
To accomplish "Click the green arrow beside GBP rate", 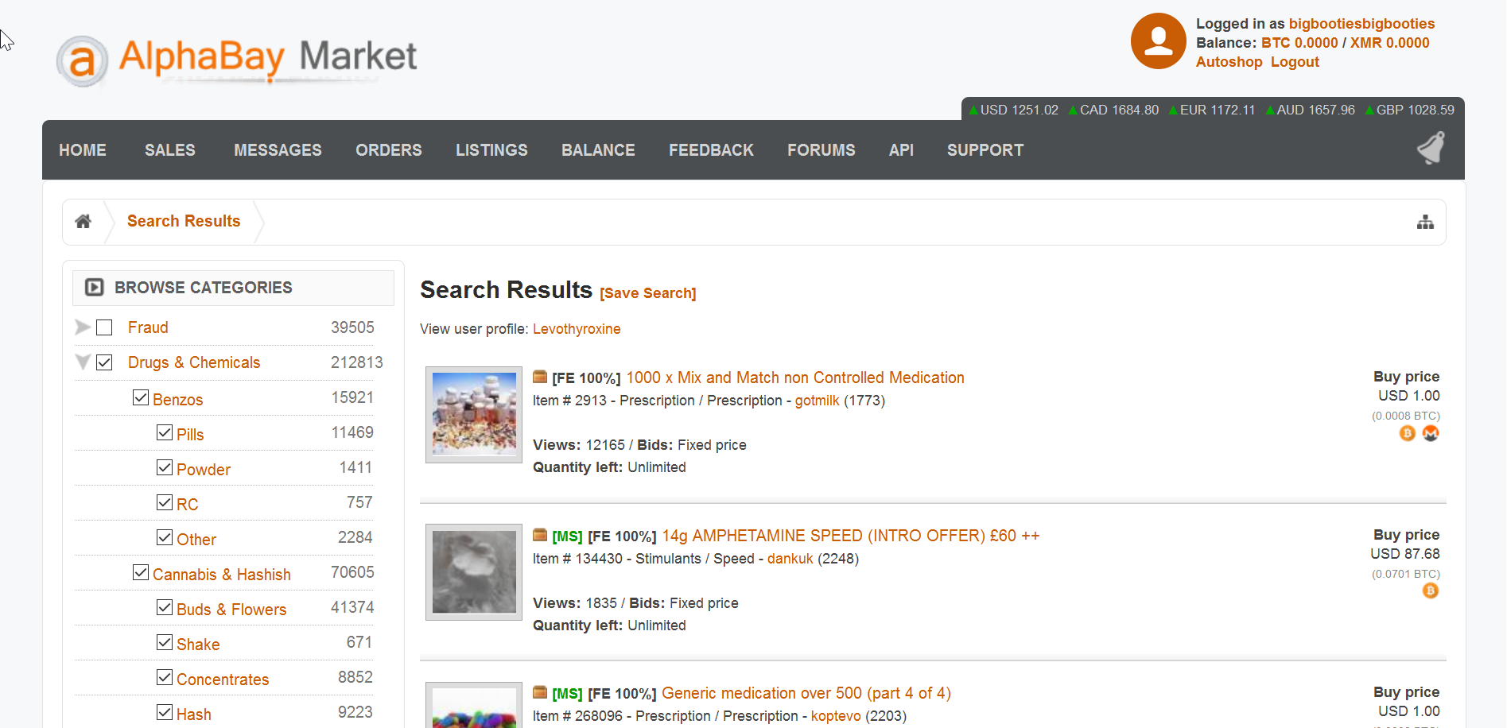I will click(x=1369, y=110).
